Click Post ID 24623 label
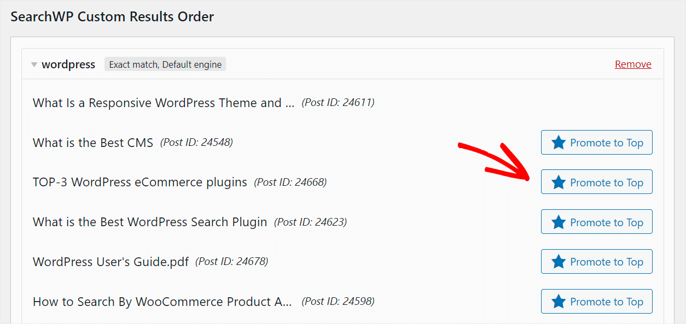The height and width of the screenshot is (324, 686). pyautogui.click(x=310, y=222)
